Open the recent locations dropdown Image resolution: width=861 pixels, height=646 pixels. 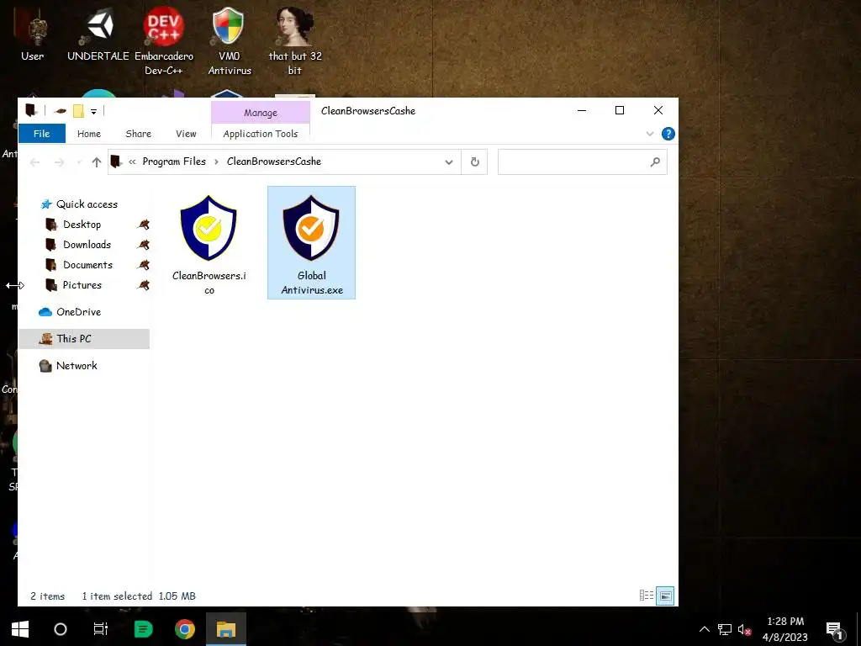[79, 162]
